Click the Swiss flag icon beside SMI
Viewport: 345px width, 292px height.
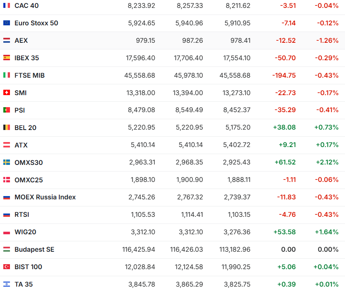pyautogui.click(x=7, y=93)
